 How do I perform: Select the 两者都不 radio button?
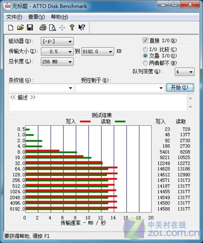click(145, 63)
